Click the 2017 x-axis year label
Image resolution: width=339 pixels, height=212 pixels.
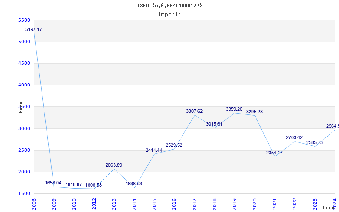click(x=195, y=204)
